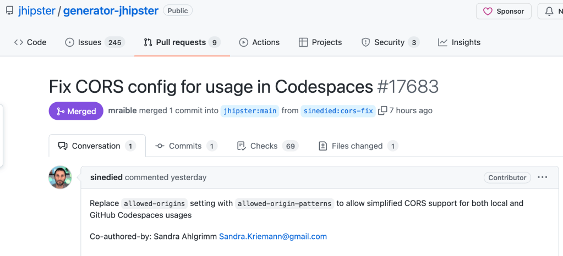Open the Code tab

click(30, 42)
